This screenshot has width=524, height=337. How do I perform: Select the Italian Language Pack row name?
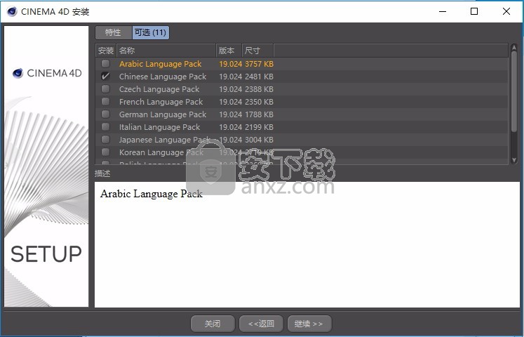(x=159, y=127)
